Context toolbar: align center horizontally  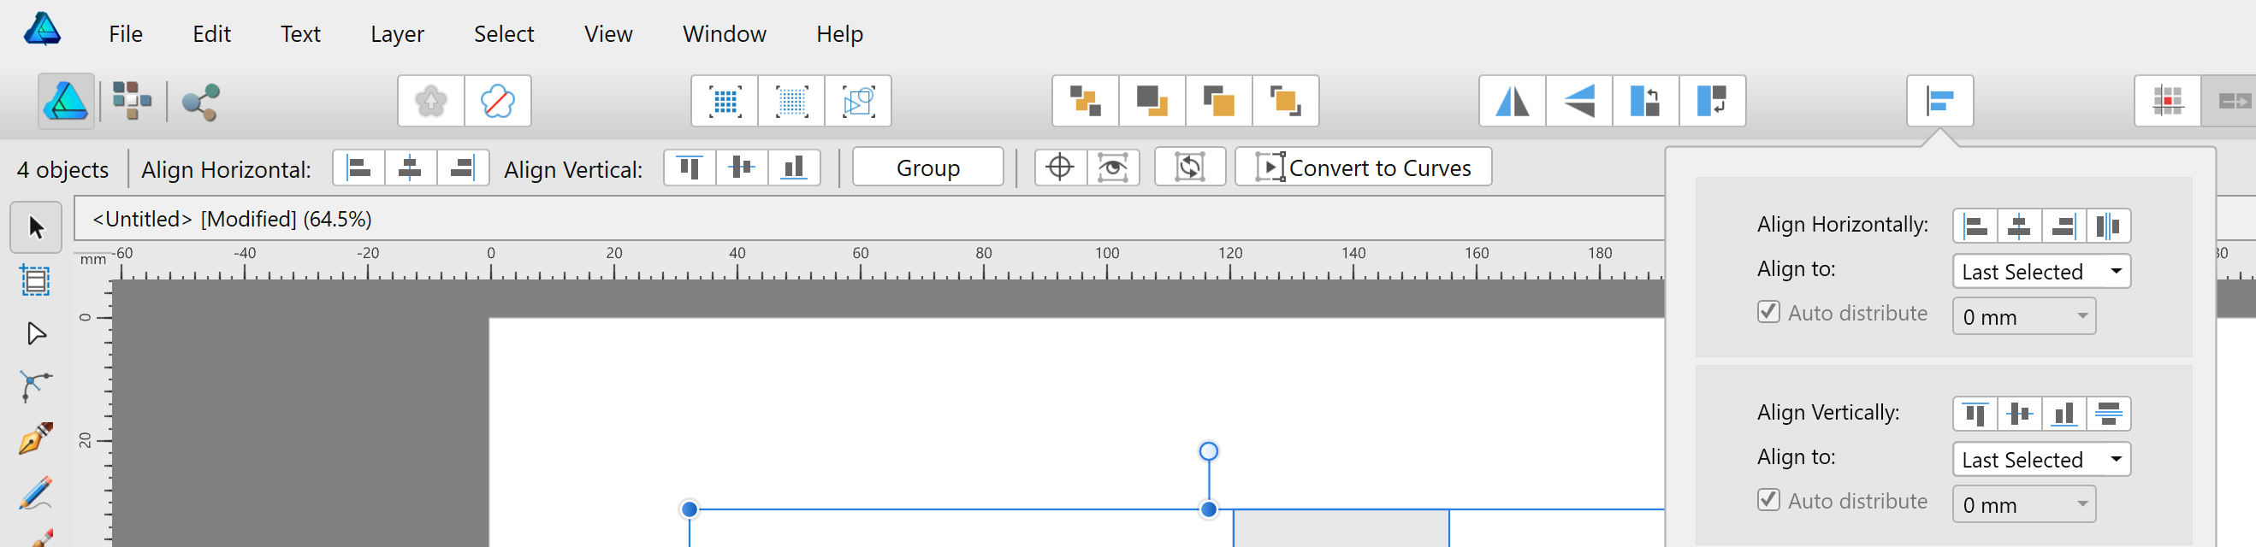(x=410, y=168)
